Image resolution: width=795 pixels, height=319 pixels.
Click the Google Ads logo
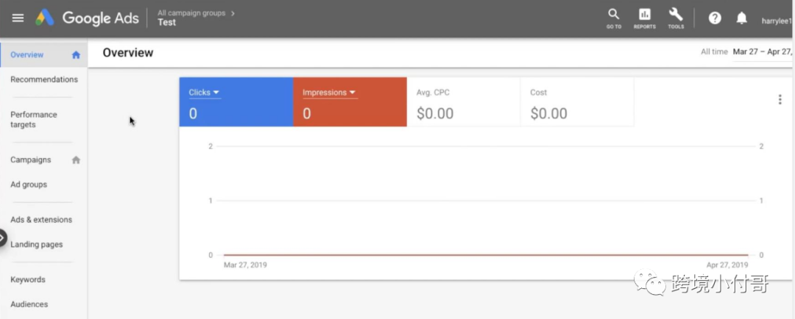(x=87, y=18)
